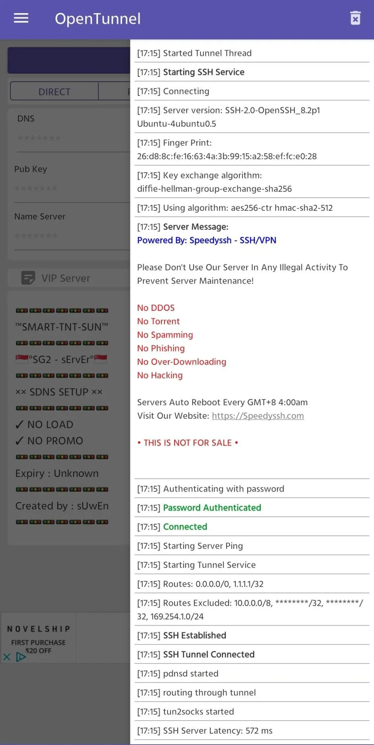
Task: Select the Finger Print log entry
Action: (x=252, y=149)
